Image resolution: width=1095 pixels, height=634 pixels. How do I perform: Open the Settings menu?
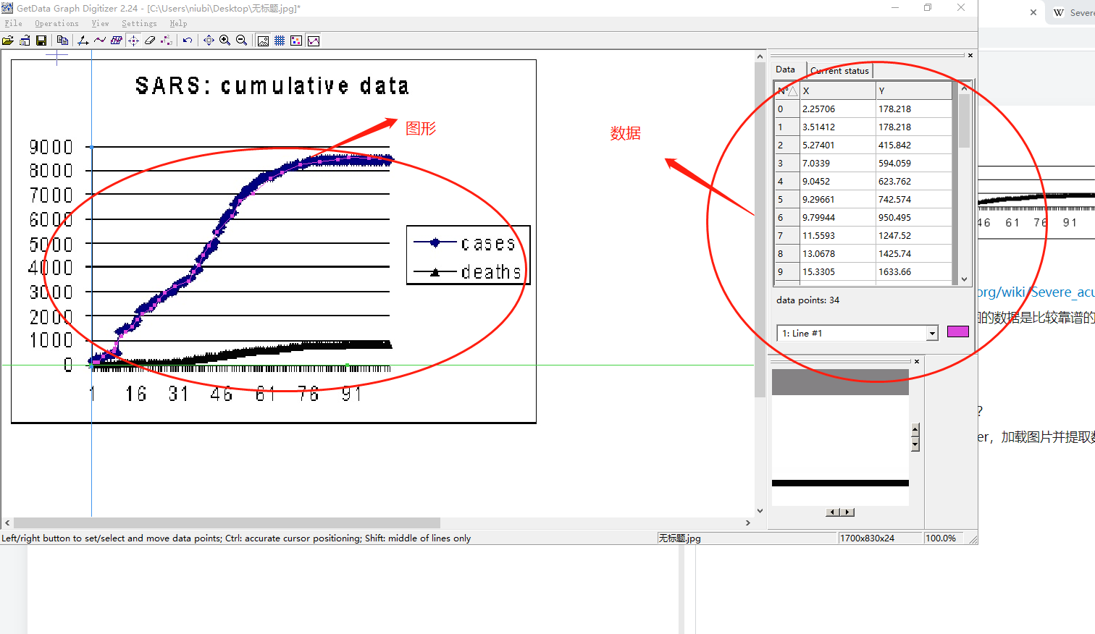tap(139, 23)
